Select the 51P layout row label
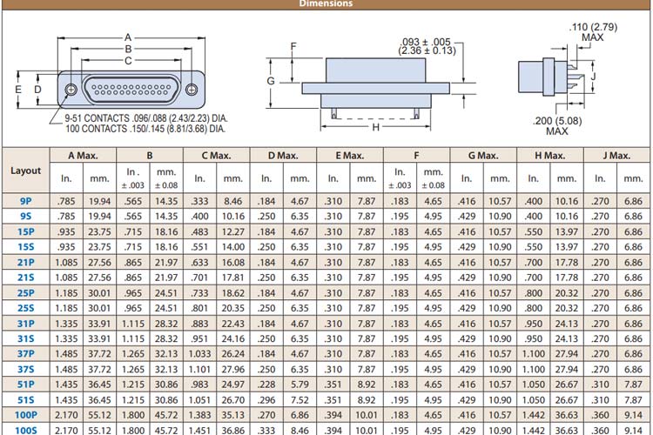The width and height of the screenshot is (653, 435). 25,384
